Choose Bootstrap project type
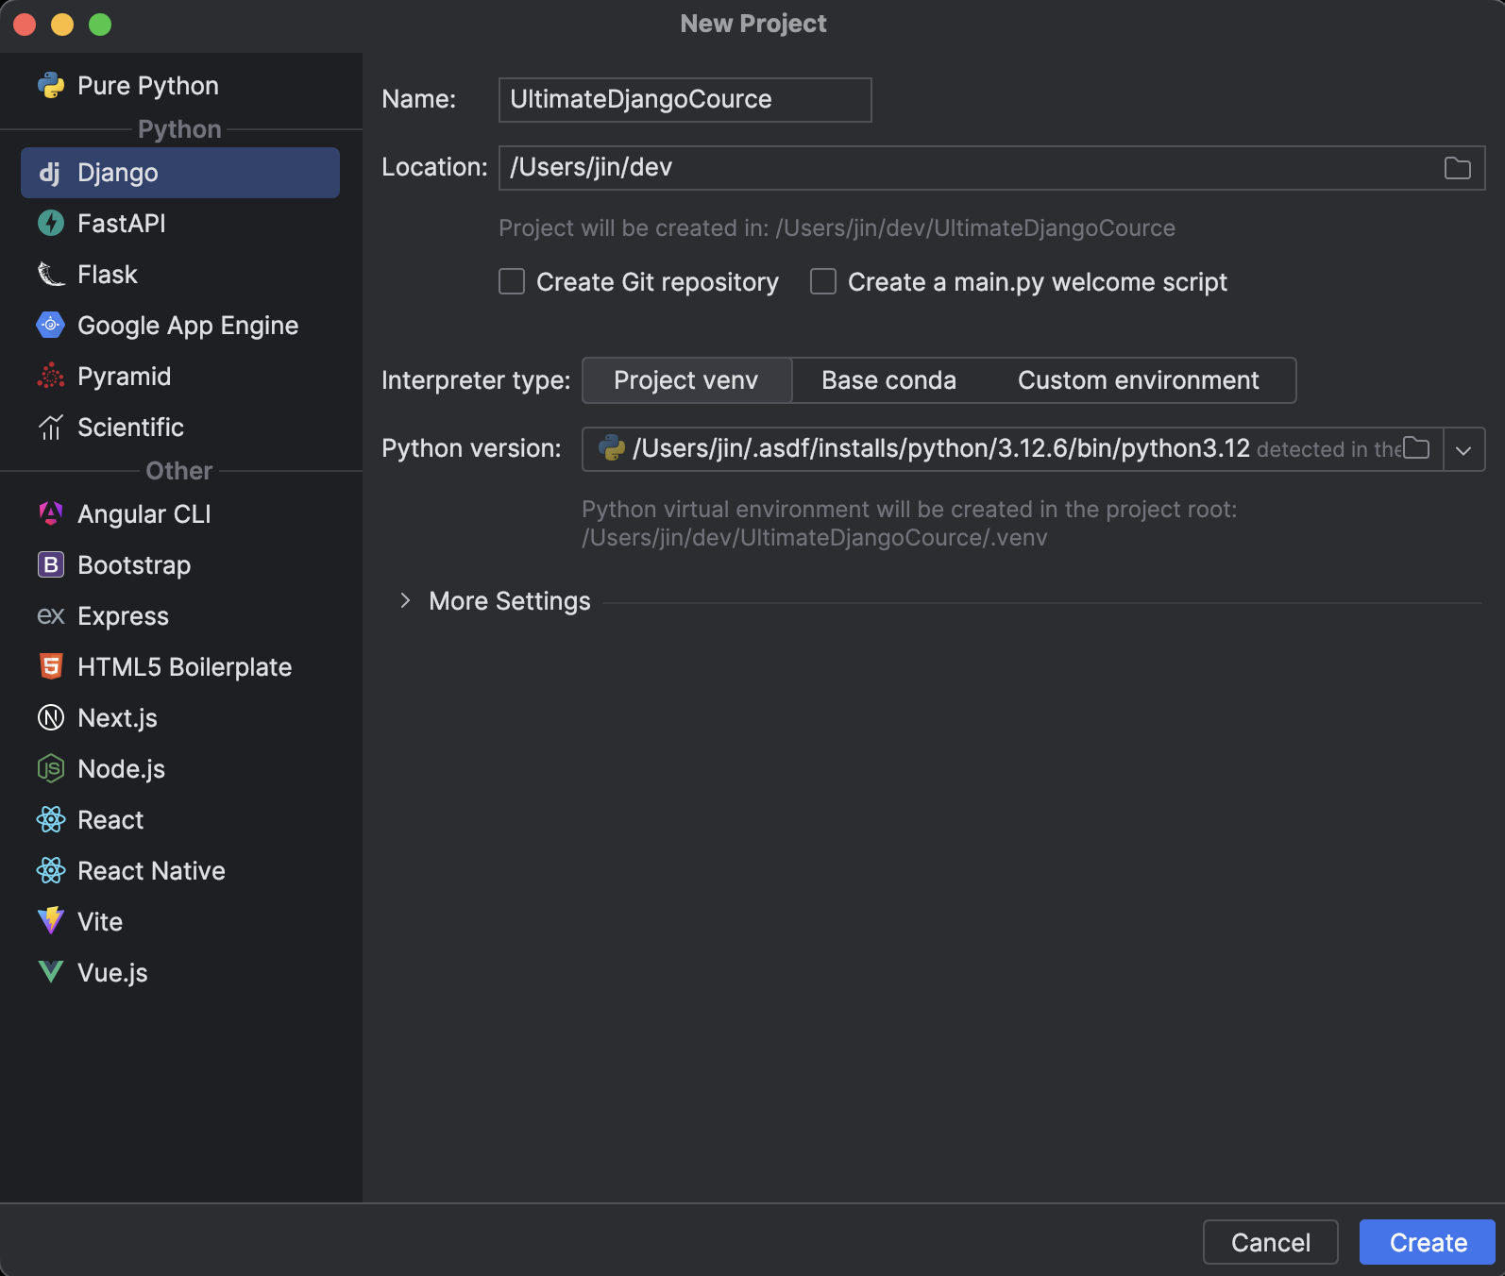This screenshot has height=1276, width=1505. (180, 565)
